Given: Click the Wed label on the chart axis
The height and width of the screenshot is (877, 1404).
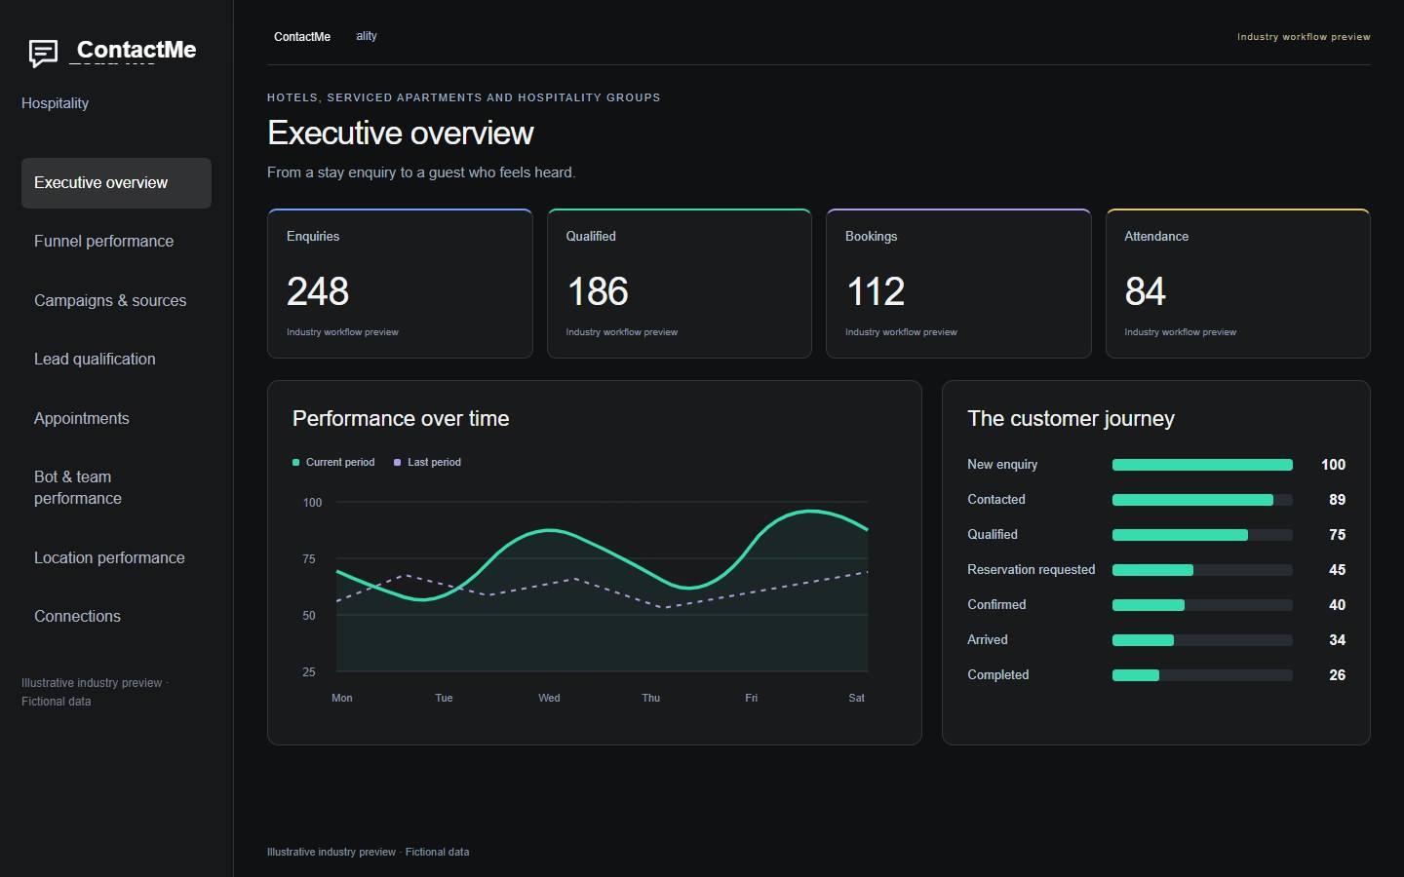Looking at the screenshot, I should 549,699.
